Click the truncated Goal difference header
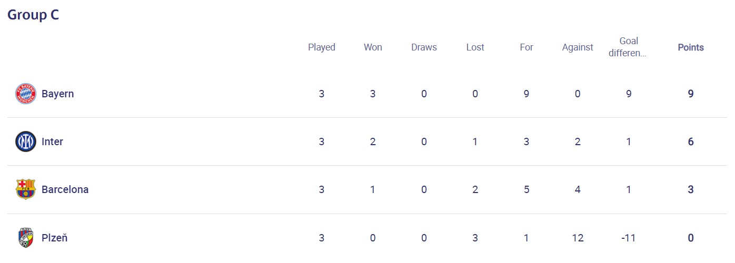 (x=628, y=47)
